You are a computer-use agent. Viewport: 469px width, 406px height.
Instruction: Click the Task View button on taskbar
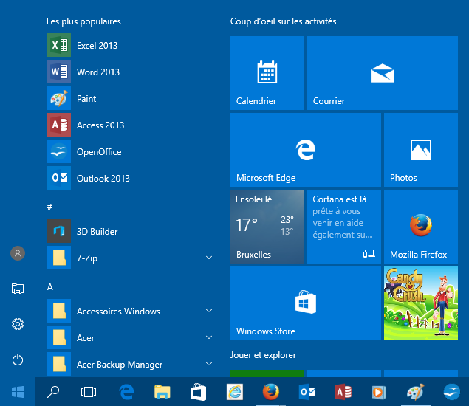89,392
